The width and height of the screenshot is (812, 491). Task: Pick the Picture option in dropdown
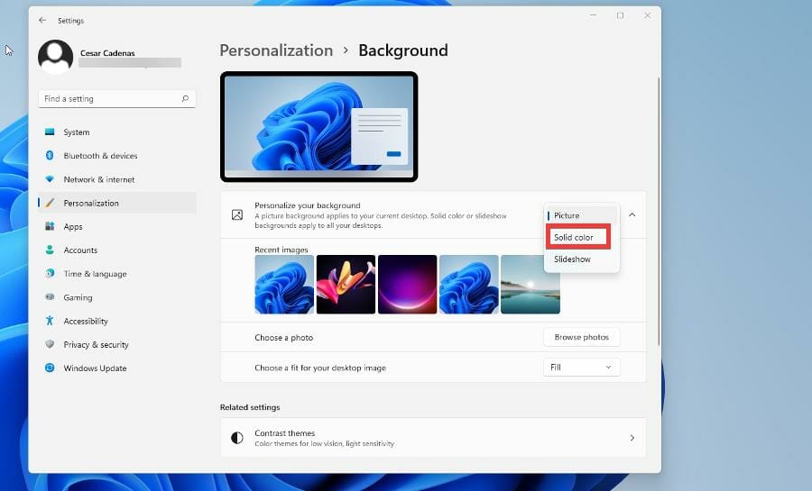coord(567,215)
